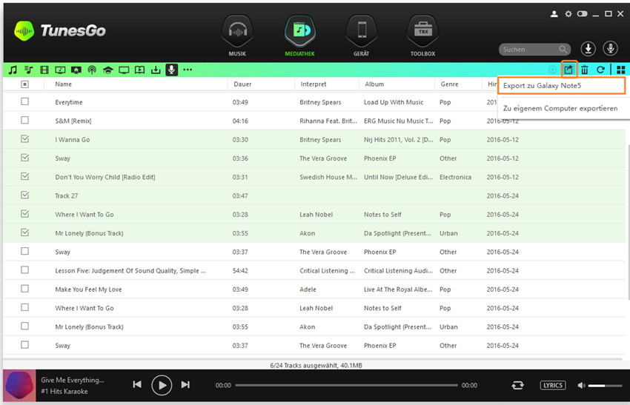
Task: Click the volume slider in player bar
Action: click(606, 385)
